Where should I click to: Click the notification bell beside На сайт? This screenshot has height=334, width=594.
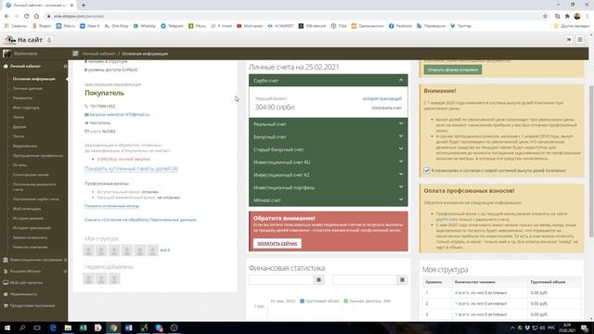coord(49,40)
